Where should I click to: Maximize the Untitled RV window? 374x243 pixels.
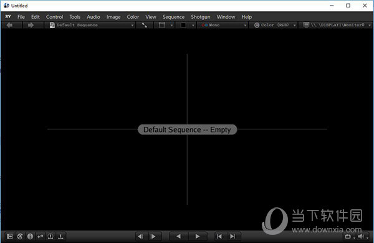pos(348,6)
